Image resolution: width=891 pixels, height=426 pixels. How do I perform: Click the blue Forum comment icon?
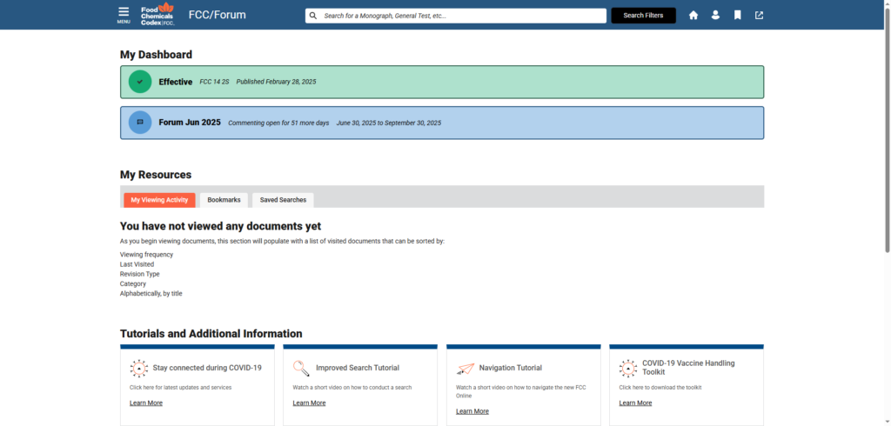point(140,123)
